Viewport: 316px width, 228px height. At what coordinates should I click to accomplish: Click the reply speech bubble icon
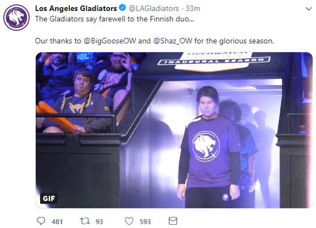coord(41,221)
